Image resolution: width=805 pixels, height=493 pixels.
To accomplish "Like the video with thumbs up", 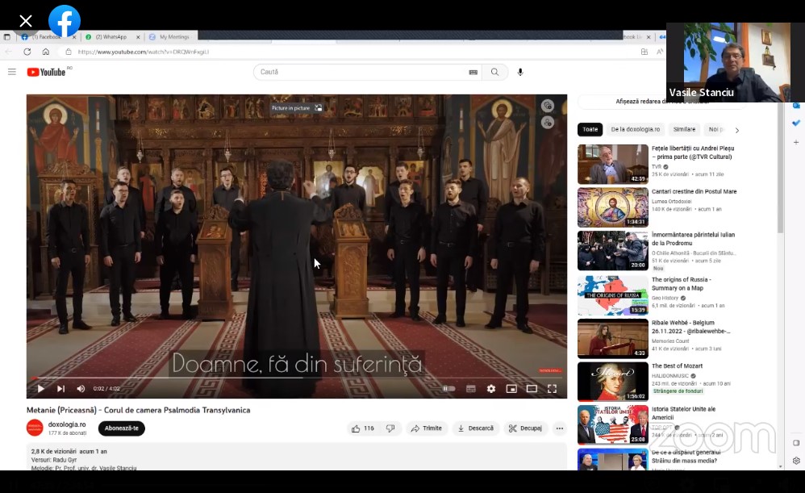I will point(363,428).
